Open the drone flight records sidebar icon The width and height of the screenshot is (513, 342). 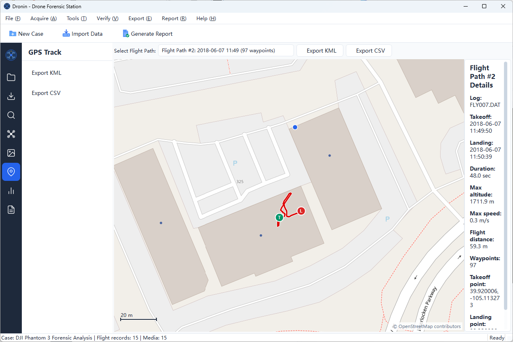11,134
